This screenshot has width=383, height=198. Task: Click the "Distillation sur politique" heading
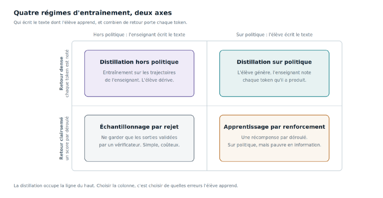(x=274, y=62)
